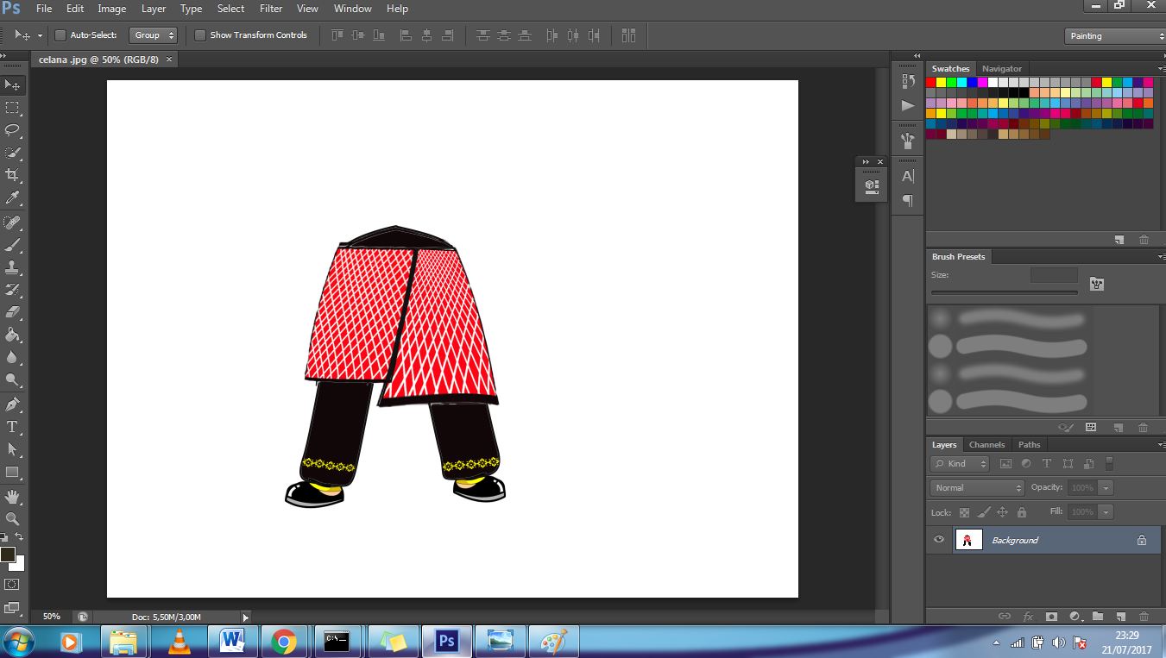Toggle the type layer filter
1166x658 pixels.
click(x=1047, y=464)
